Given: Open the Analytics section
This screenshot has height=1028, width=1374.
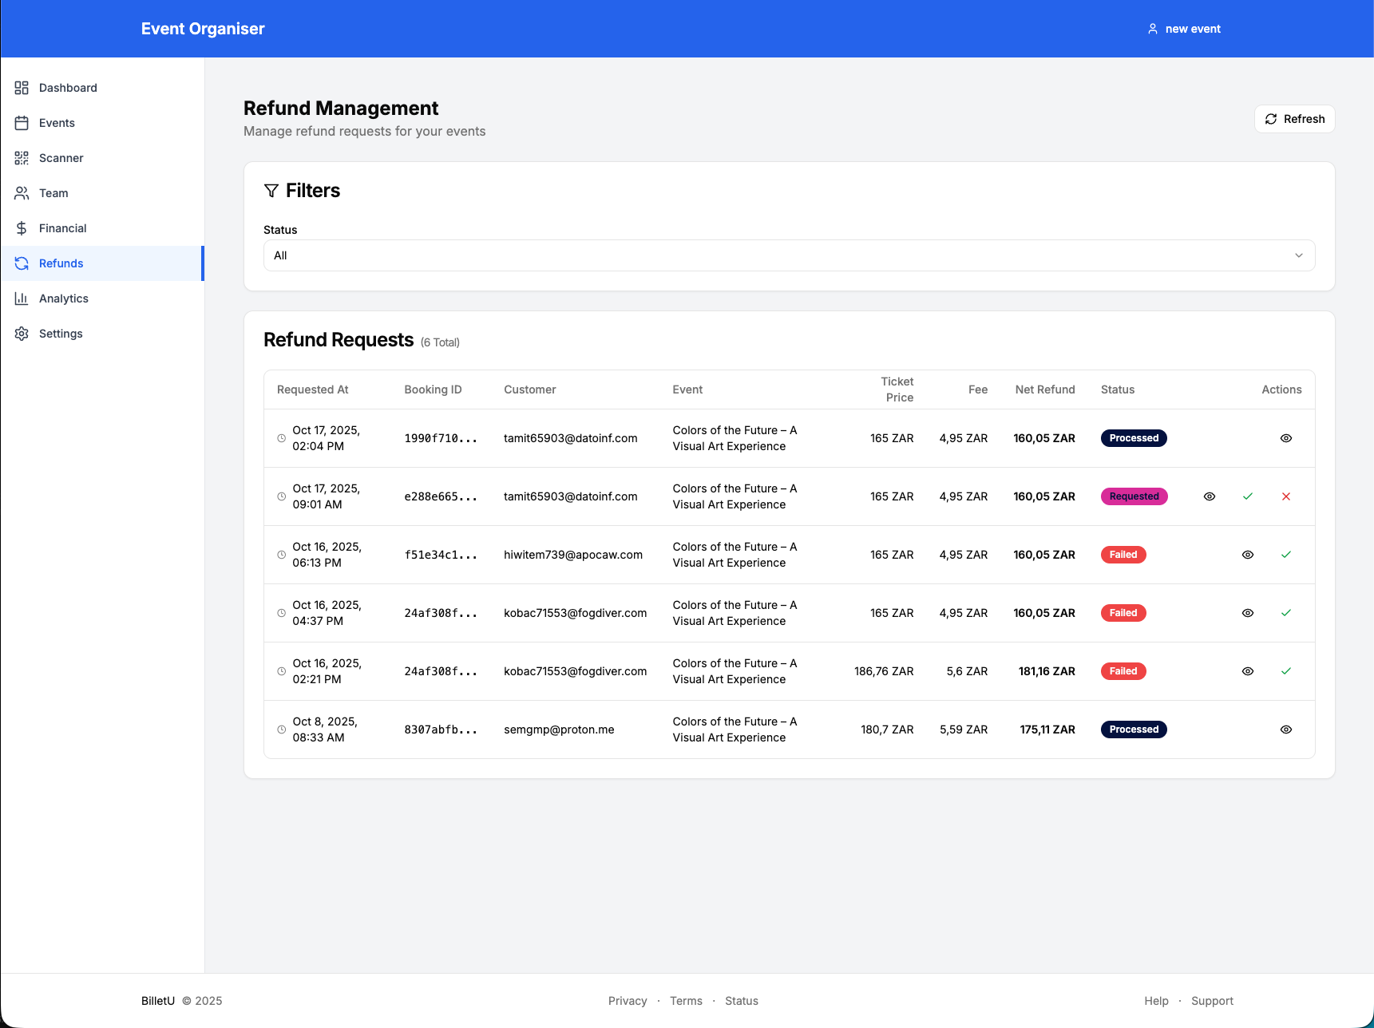Looking at the screenshot, I should tap(102, 299).
